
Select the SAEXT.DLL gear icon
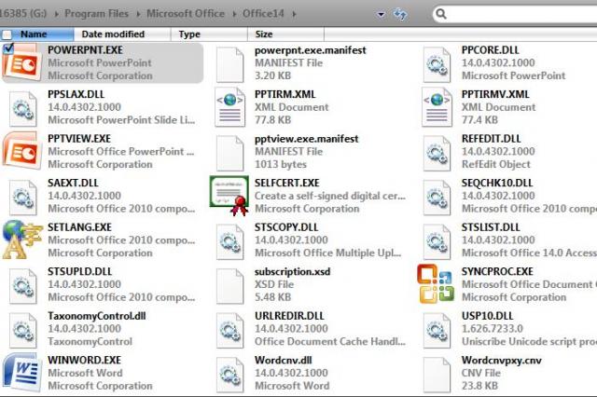[22, 198]
